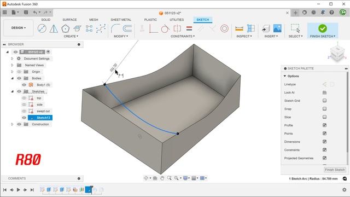
Task: Switch to the SHEET METAL tab
Action: (121, 20)
